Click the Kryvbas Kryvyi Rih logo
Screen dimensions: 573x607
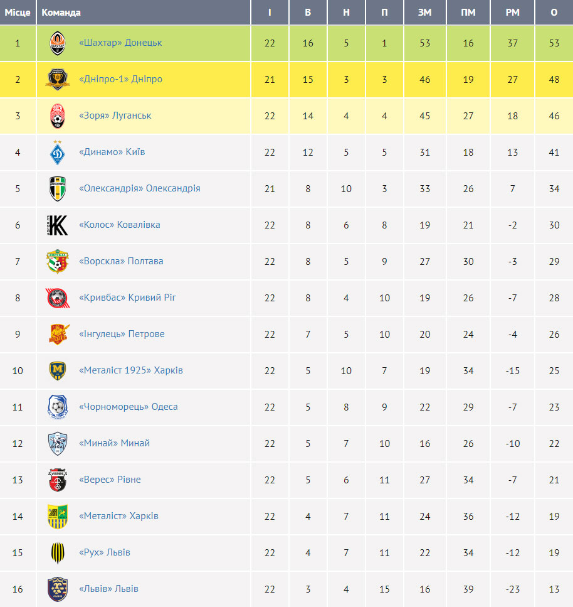(58, 298)
